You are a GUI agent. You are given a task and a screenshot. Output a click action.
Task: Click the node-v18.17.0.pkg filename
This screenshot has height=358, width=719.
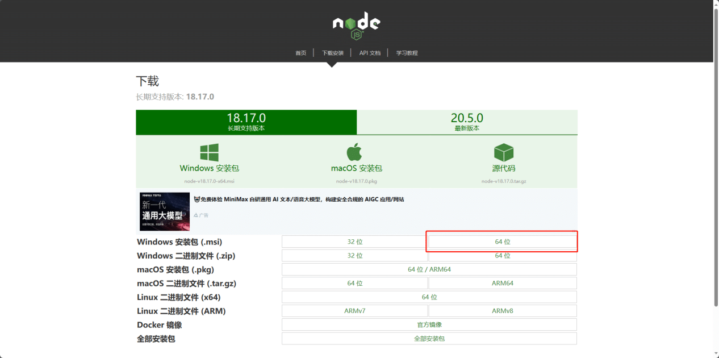[357, 181]
